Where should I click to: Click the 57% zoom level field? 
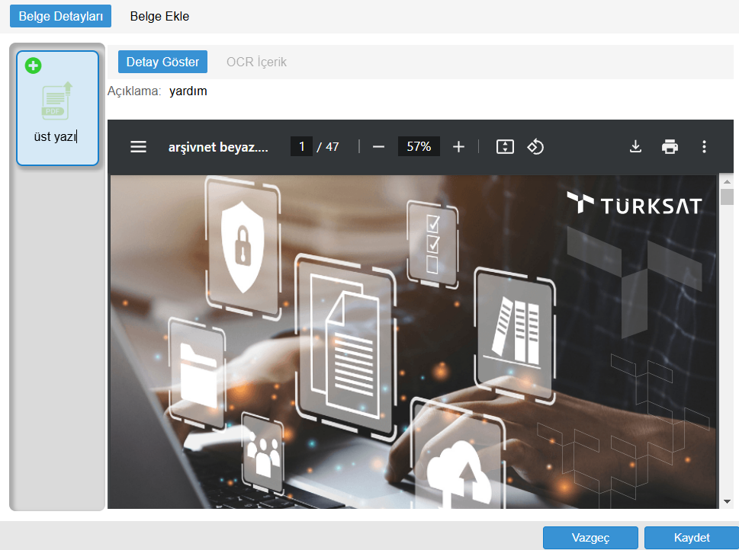pos(419,146)
